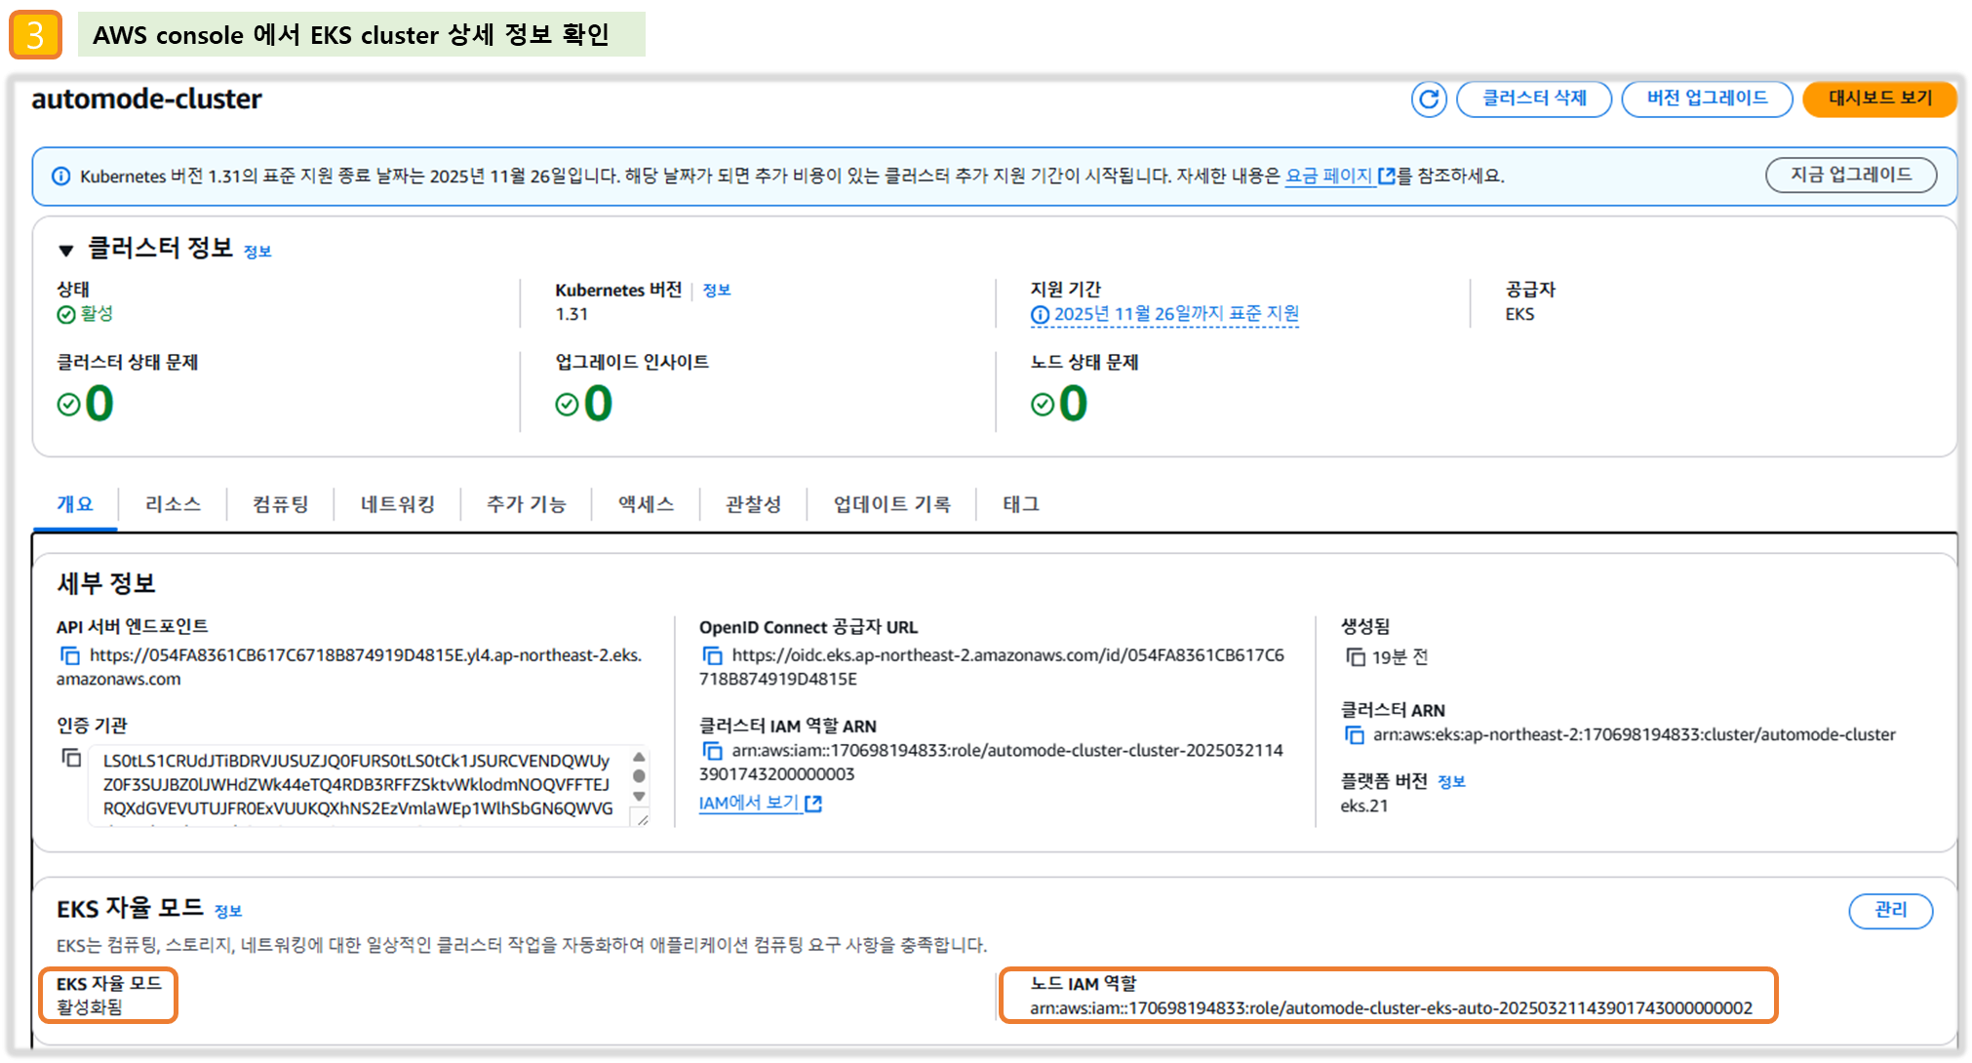Click 정보 link beside 플랫폼 버전

click(1451, 782)
